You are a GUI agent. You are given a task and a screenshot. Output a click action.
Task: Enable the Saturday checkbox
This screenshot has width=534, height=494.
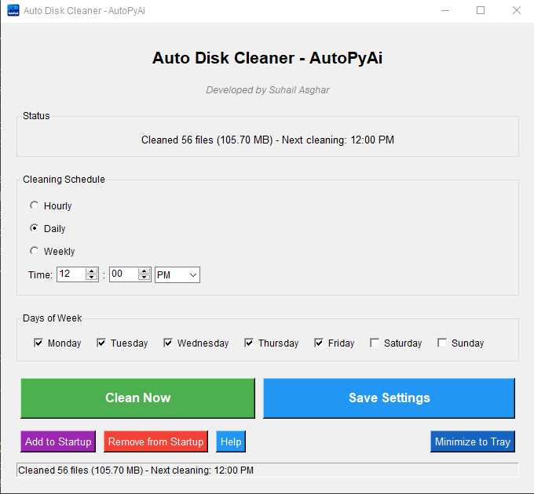(375, 343)
